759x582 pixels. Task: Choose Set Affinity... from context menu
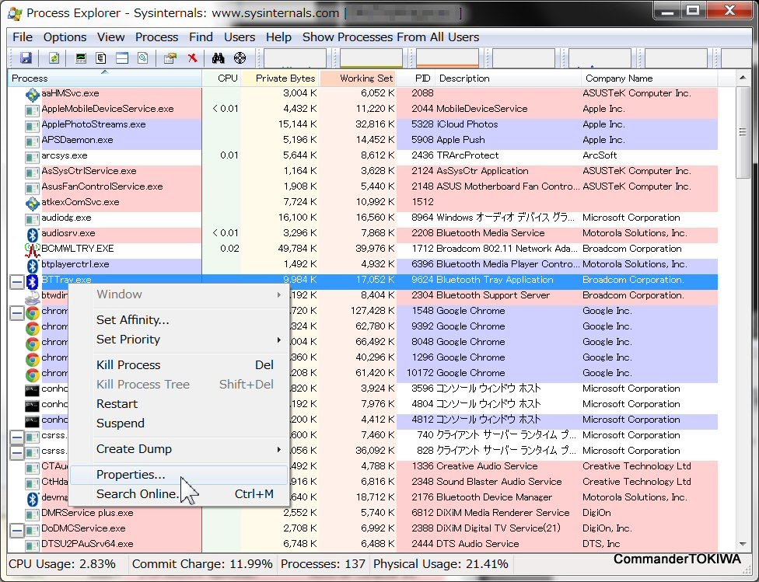pyautogui.click(x=180, y=320)
